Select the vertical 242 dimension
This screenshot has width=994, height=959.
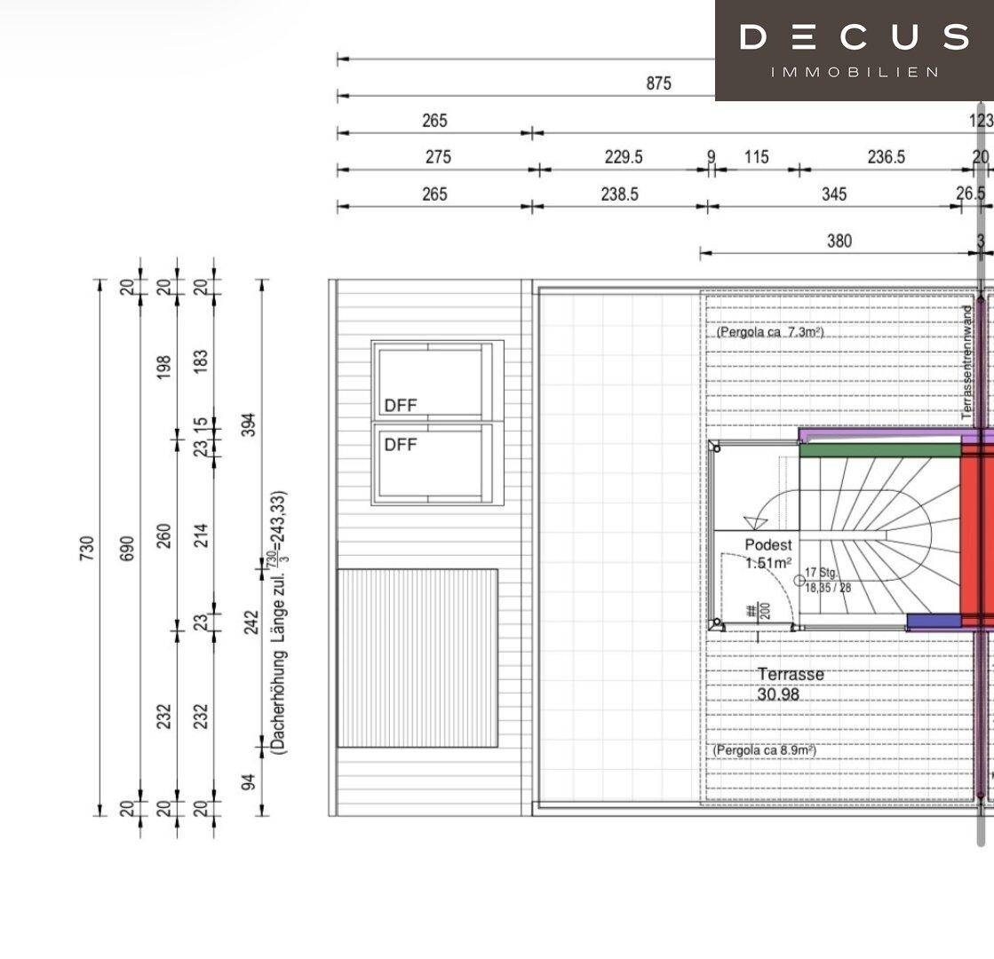click(x=251, y=622)
